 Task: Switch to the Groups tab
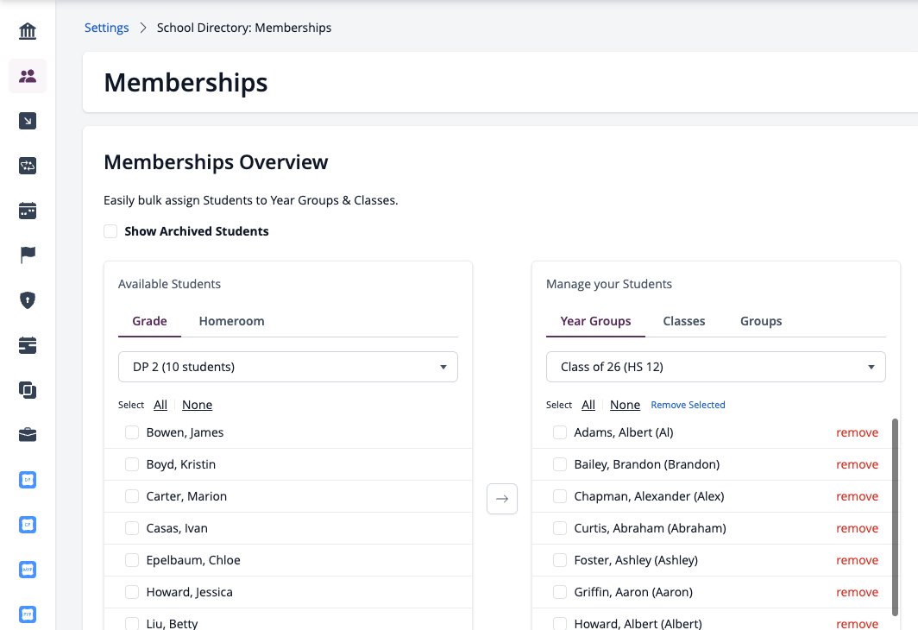tap(760, 321)
